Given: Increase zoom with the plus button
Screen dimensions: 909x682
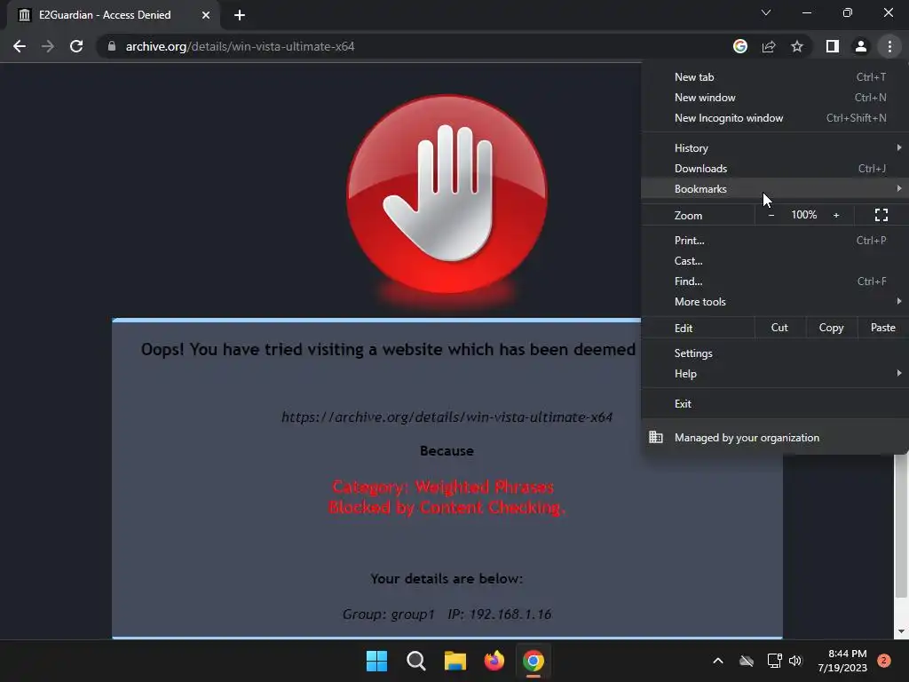Looking at the screenshot, I should pos(836,215).
